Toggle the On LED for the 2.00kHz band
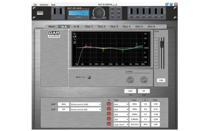Image resolution: width=210 pixels, height=131 pixels. [109, 119]
